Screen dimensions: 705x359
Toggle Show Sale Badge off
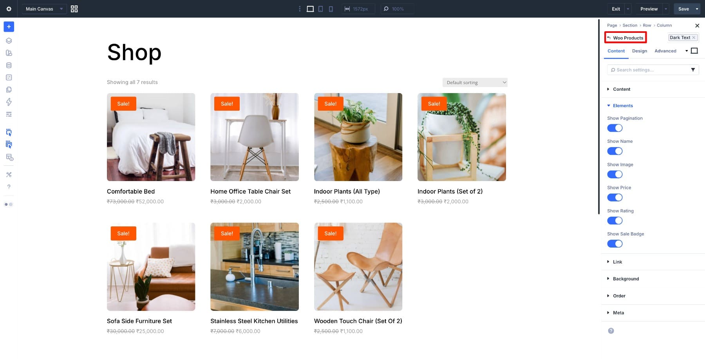(615, 244)
